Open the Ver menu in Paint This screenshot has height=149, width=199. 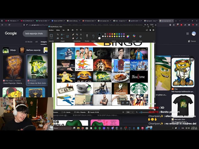63,30
